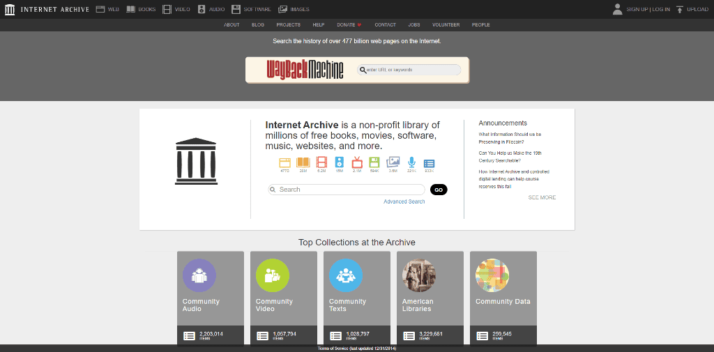This screenshot has height=352, width=714.
Task: Click the Top Collections at the Archive heading
Action: (x=356, y=243)
